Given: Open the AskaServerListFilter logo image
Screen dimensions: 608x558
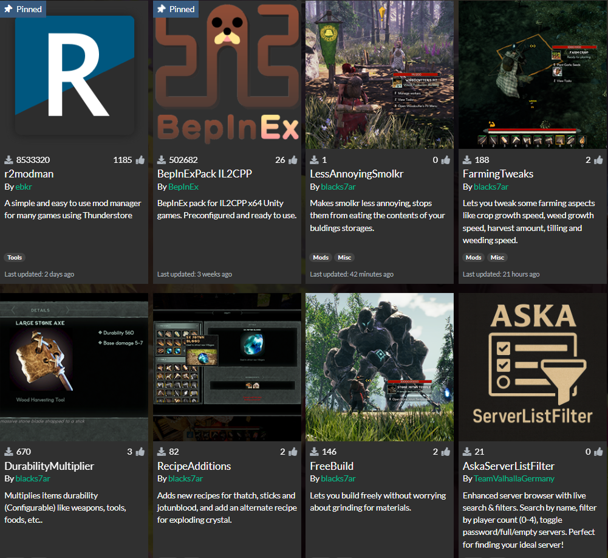Looking at the screenshot, I should click(x=533, y=367).
